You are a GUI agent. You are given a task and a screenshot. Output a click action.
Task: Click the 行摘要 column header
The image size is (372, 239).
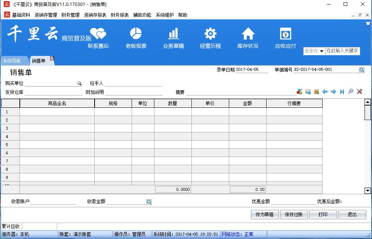(294, 103)
